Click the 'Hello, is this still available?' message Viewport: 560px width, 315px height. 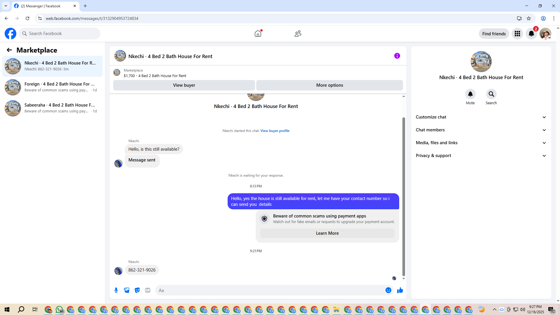click(154, 149)
